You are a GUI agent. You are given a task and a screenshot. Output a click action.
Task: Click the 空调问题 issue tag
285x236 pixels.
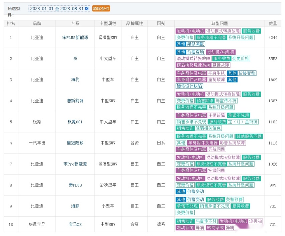click(x=216, y=170)
